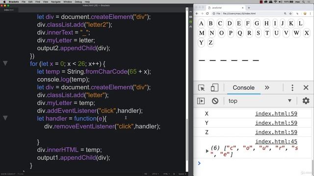Open the Navigate menu
Image resolution: width=314 pixels, height=176 pixels.
(x=55, y=2)
